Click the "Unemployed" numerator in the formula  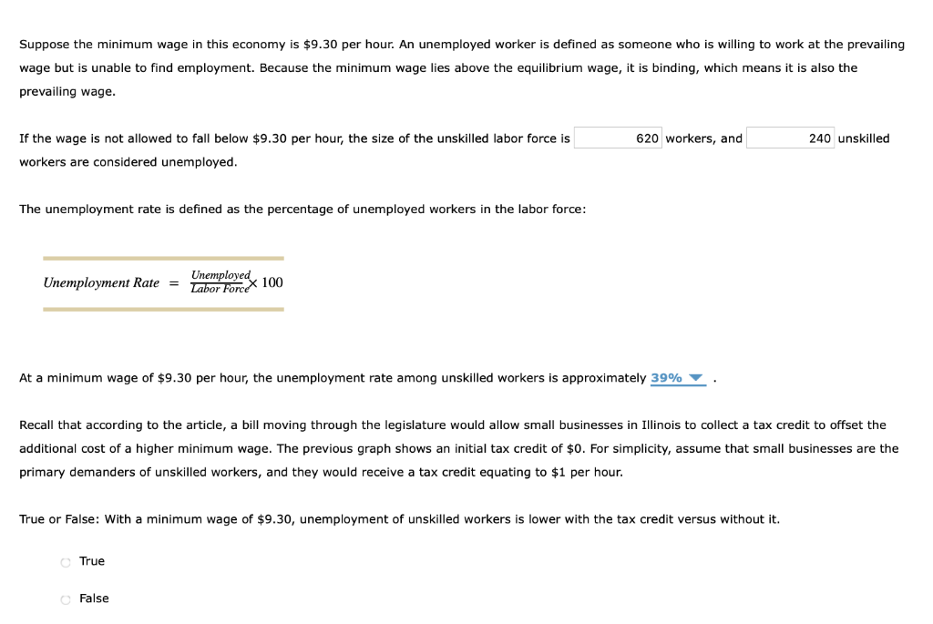tap(220, 275)
